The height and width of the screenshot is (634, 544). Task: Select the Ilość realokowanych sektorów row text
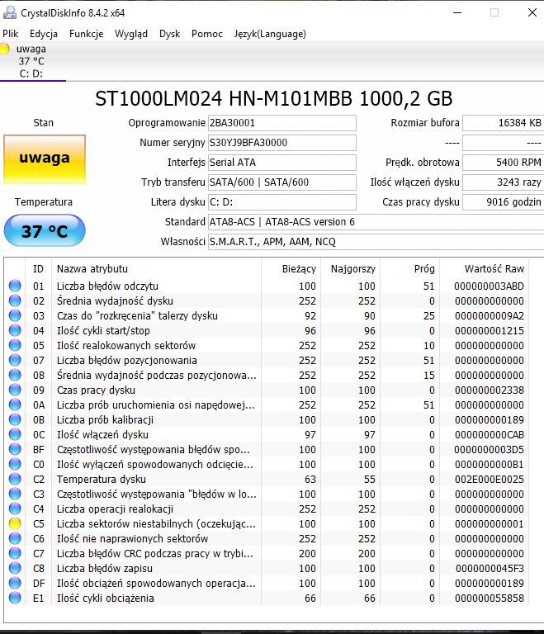(126, 345)
